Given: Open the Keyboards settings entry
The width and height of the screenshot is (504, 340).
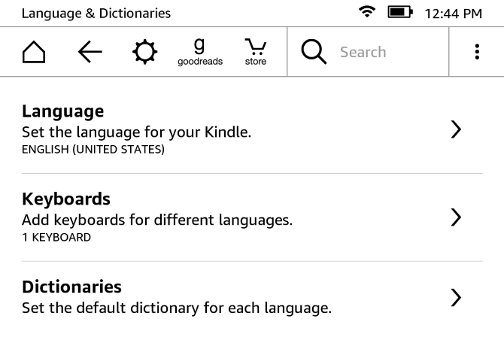Looking at the screenshot, I should pos(66,199).
